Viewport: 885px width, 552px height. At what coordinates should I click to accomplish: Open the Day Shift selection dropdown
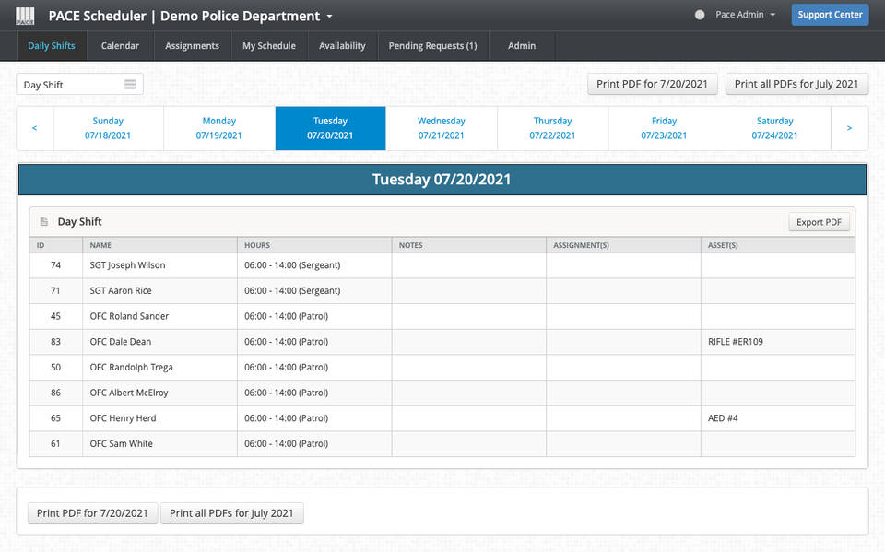[79, 84]
